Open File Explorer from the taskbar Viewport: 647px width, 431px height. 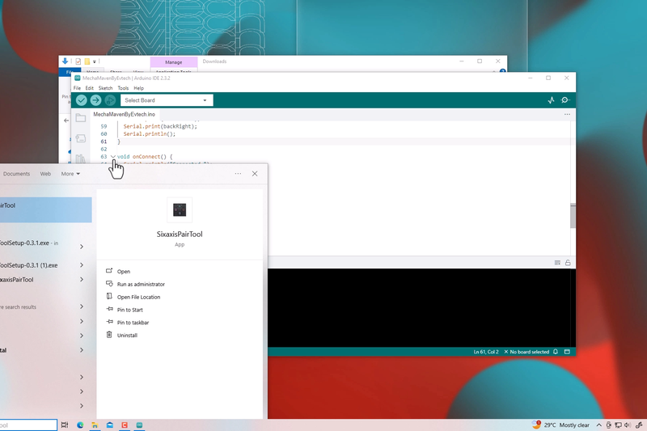(95, 425)
